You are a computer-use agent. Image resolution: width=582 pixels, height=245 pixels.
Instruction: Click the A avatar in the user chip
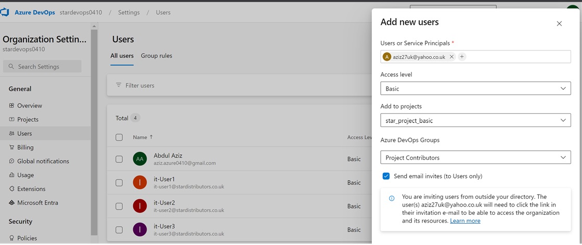pyautogui.click(x=387, y=57)
